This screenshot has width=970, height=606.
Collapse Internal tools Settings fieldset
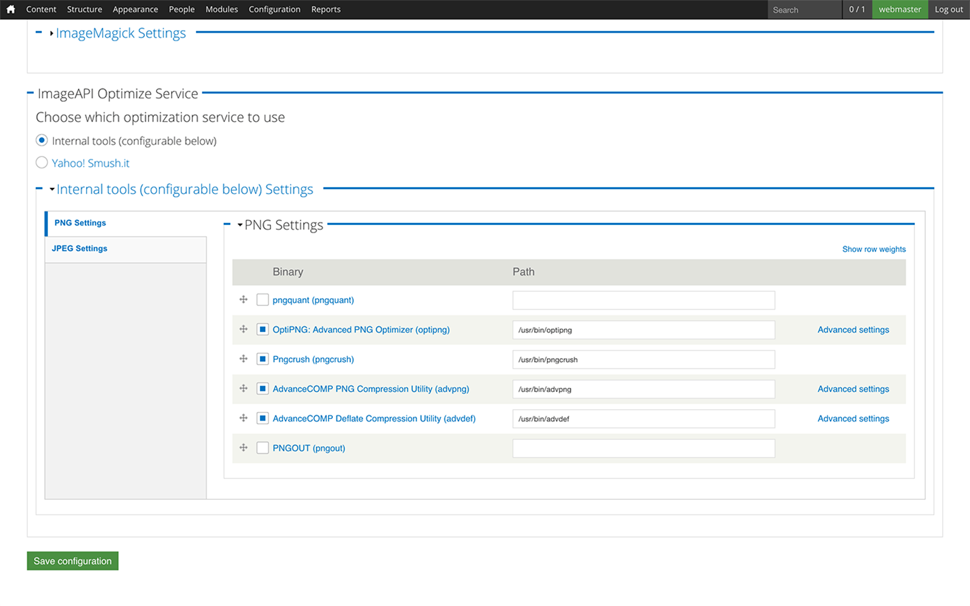(184, 189)
